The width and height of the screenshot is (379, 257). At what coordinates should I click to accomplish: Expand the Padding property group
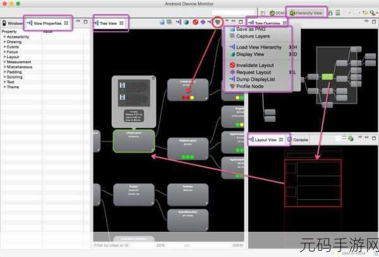(4, 72)
